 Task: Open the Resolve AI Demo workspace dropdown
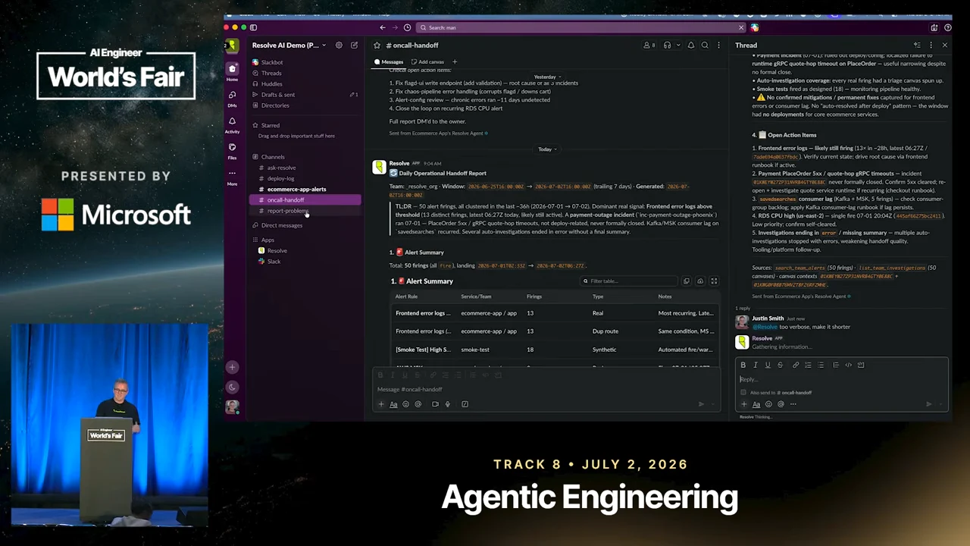click(289, 45)
